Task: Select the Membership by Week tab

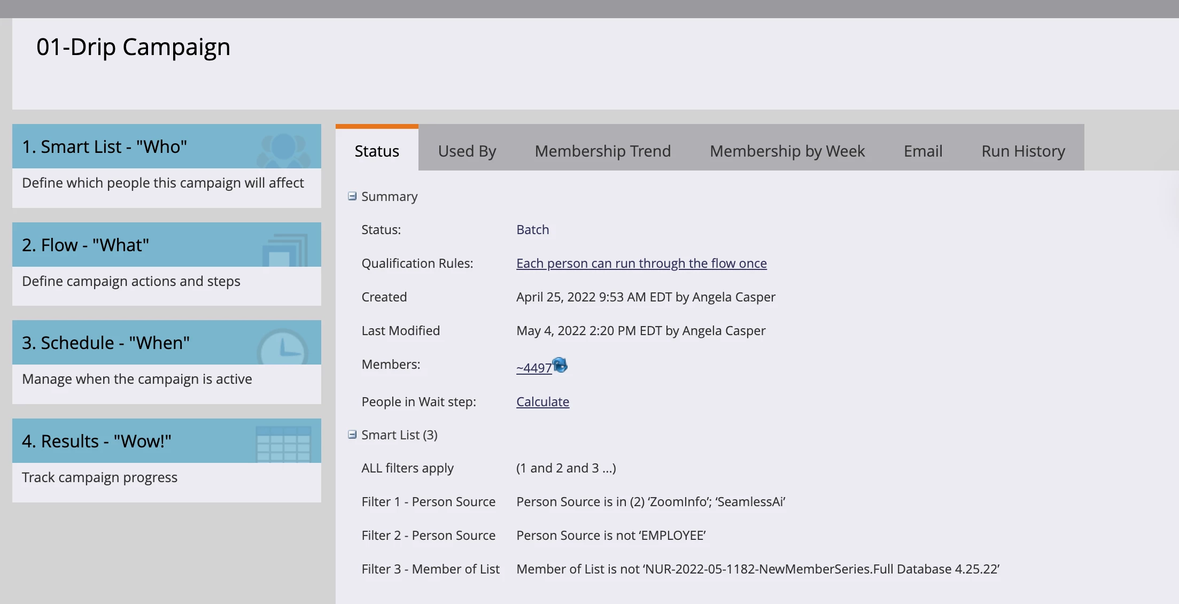Action: point(787,151)
